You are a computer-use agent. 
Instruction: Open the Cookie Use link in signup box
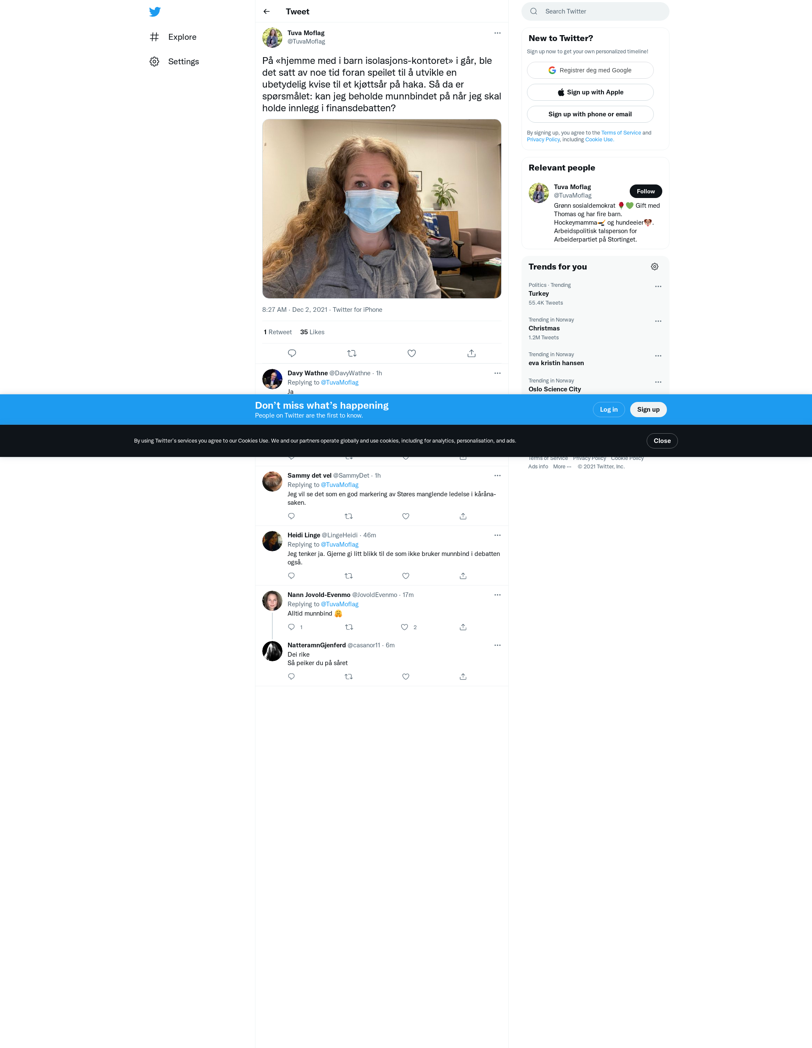(x=598, y=140)
